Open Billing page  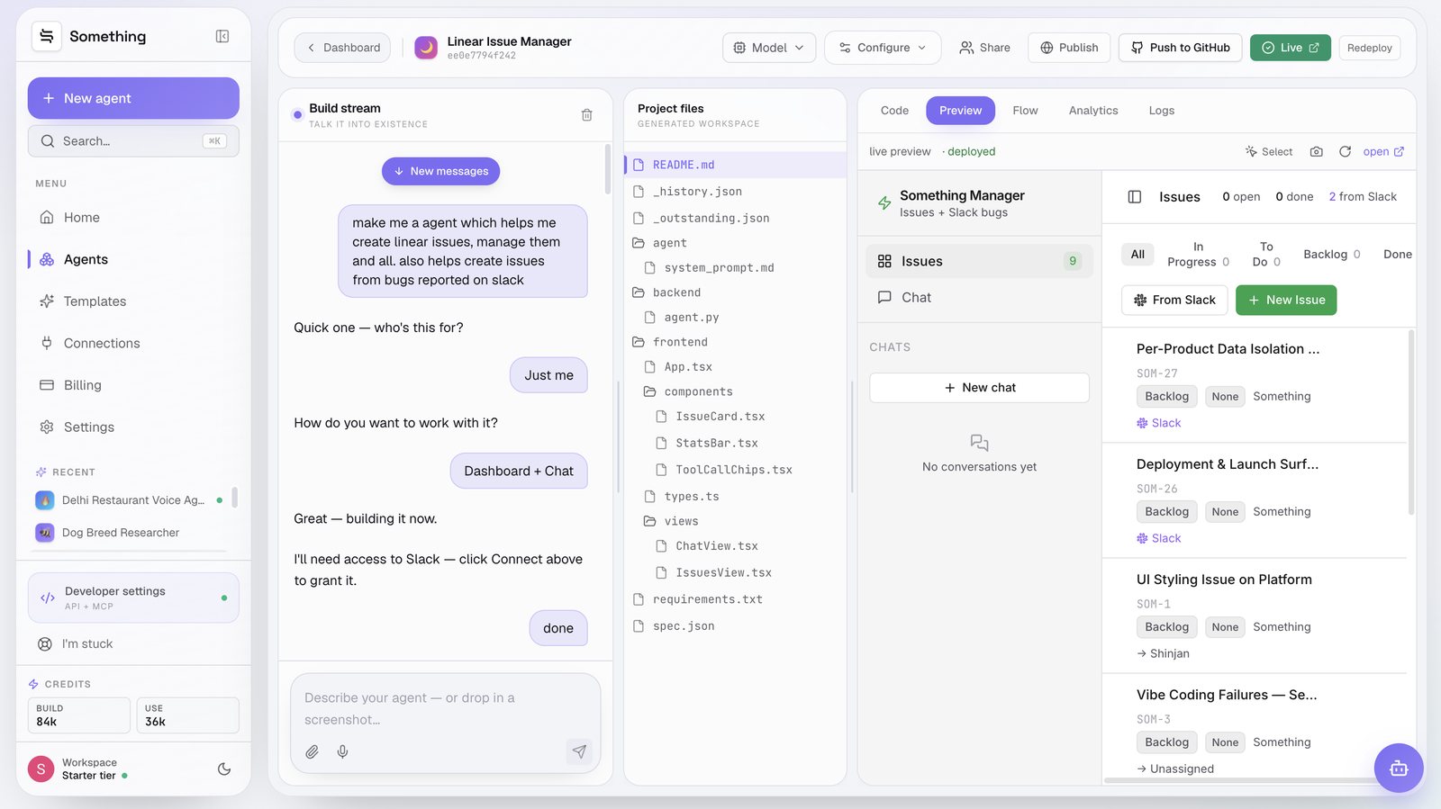(133, 385)
